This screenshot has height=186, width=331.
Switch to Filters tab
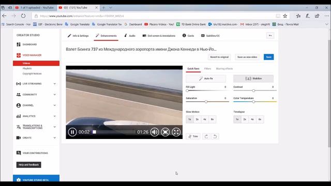click(208, 69)
